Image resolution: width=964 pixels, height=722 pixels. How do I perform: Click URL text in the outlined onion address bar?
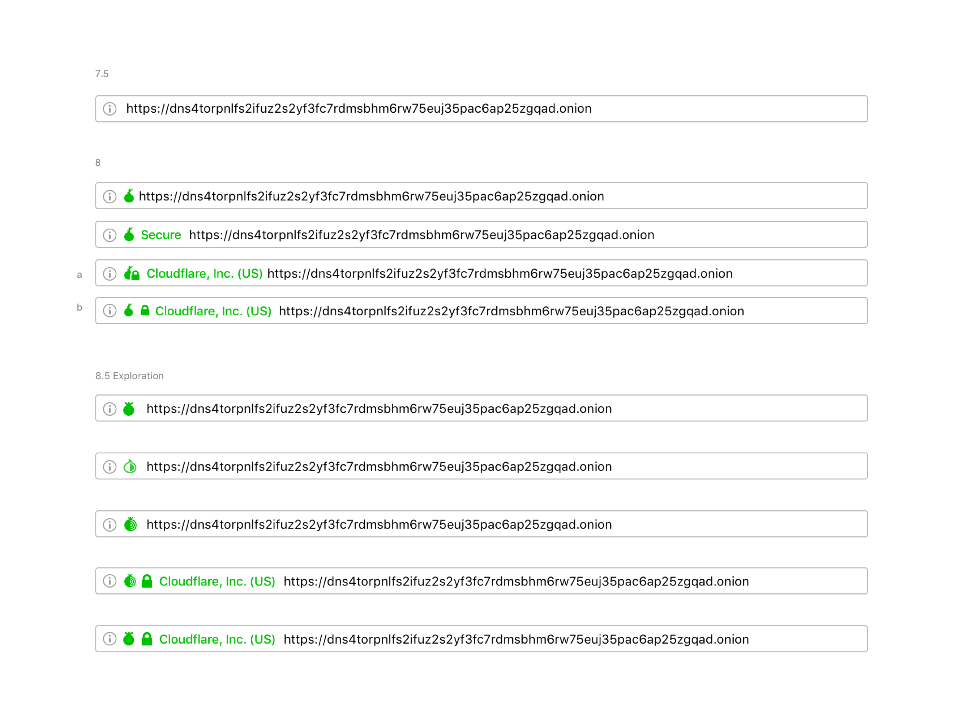coord(379,466)
